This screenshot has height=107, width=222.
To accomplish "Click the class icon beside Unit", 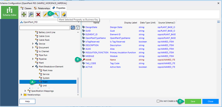I will (40, 86).
